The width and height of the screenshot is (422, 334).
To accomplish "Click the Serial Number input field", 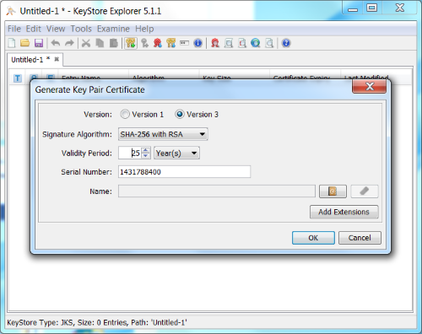I will [x=184, y=172].
